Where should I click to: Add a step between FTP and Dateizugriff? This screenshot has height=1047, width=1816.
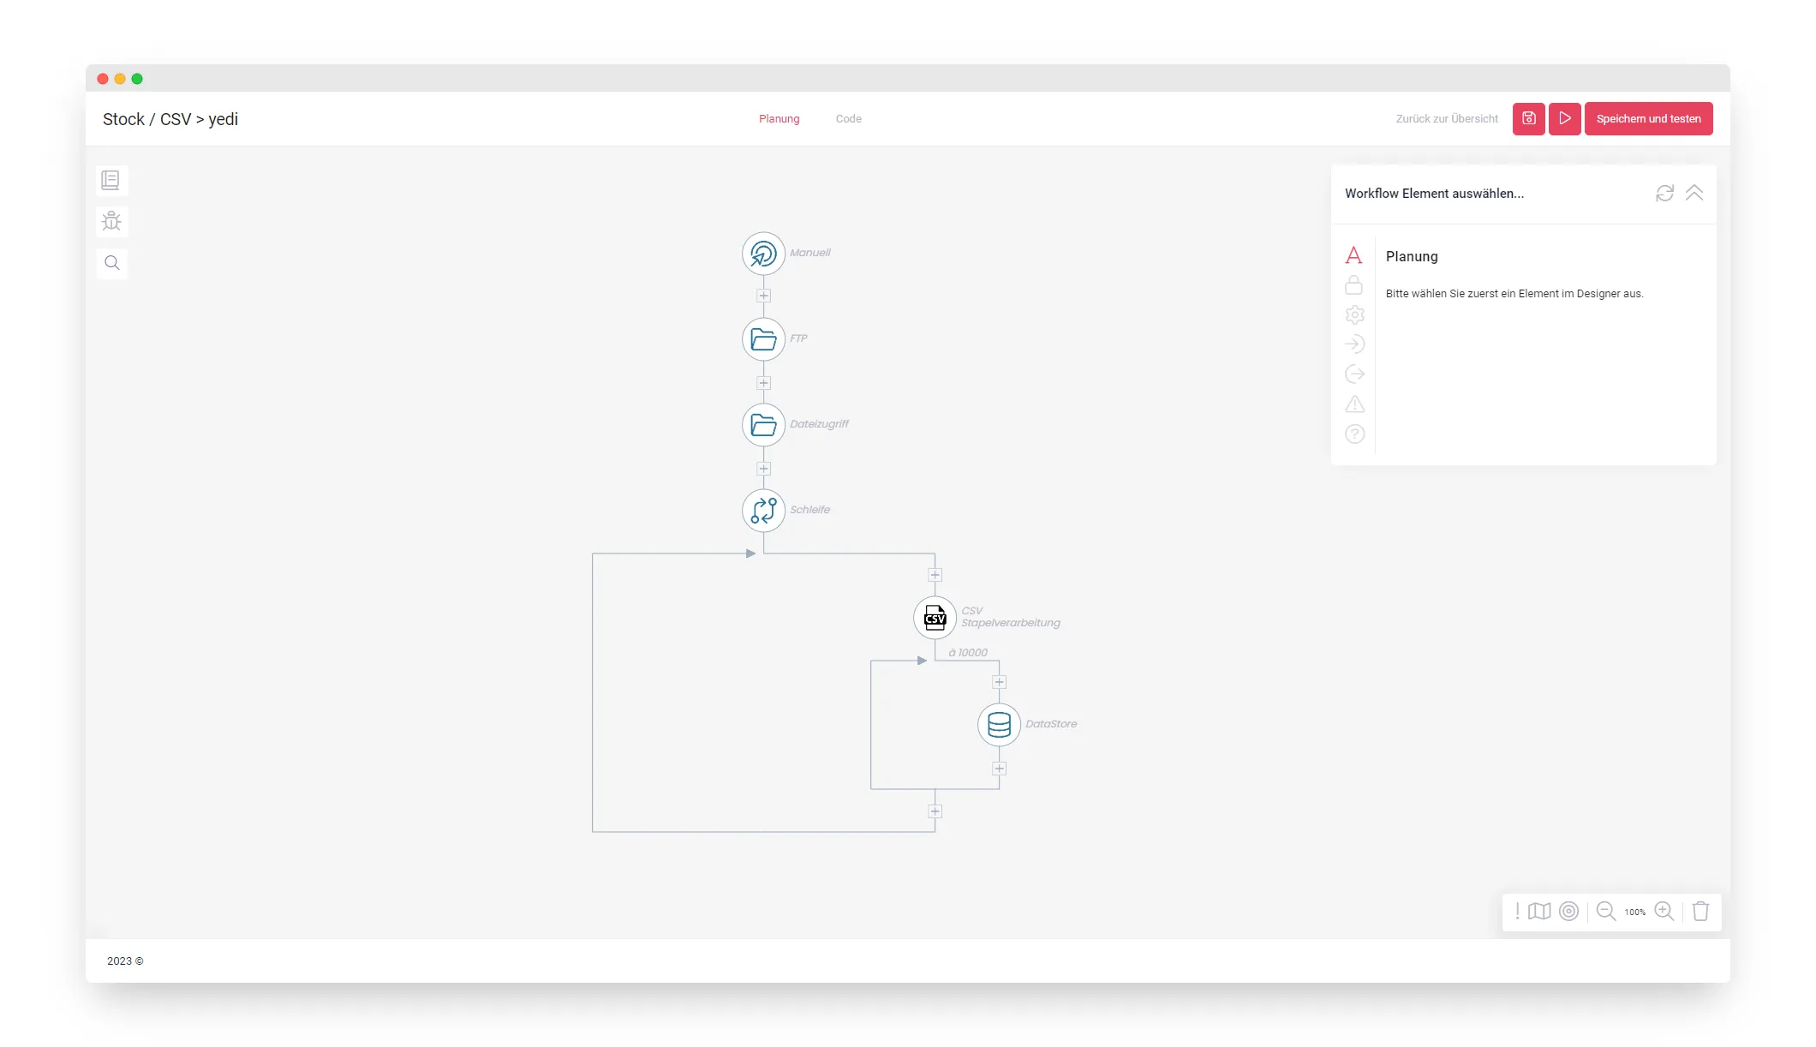pyautogui.click(x=763, y=383)
